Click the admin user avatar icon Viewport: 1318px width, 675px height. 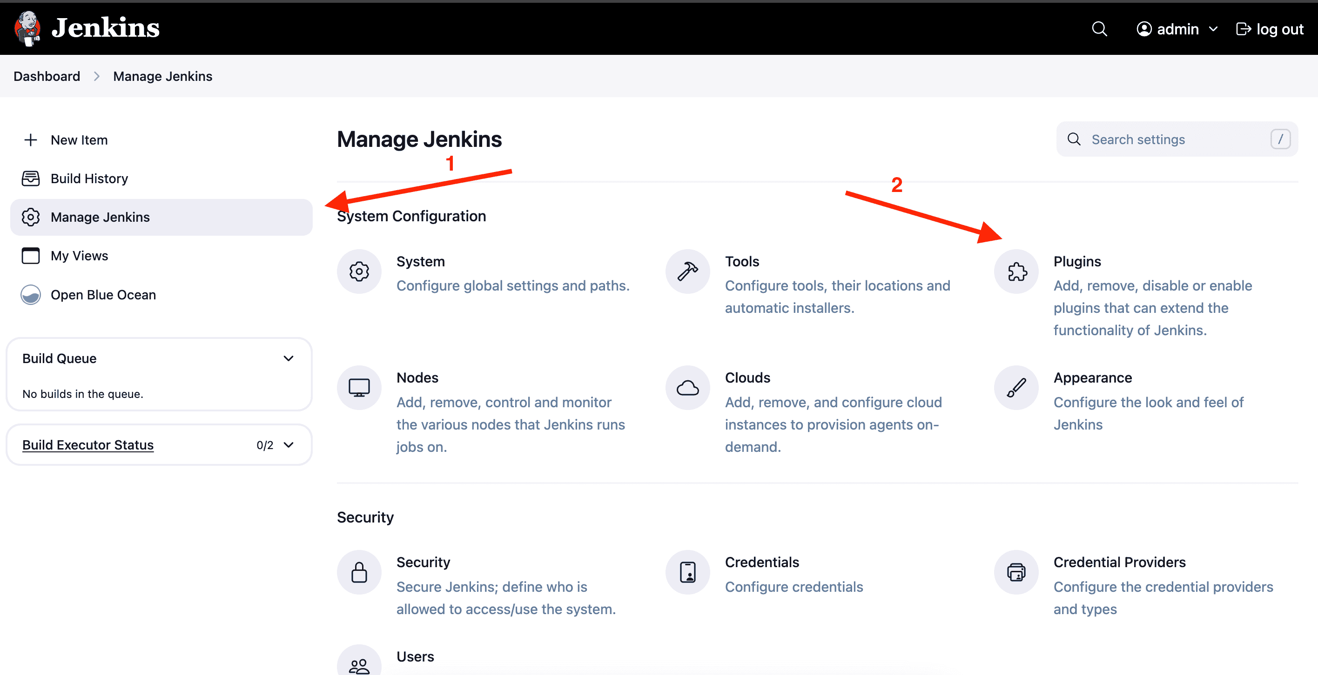[x=1143, y=29]
